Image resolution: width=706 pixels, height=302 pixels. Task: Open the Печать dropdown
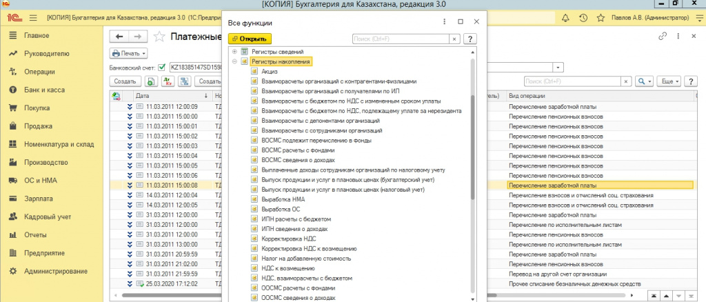pos(129,54)
